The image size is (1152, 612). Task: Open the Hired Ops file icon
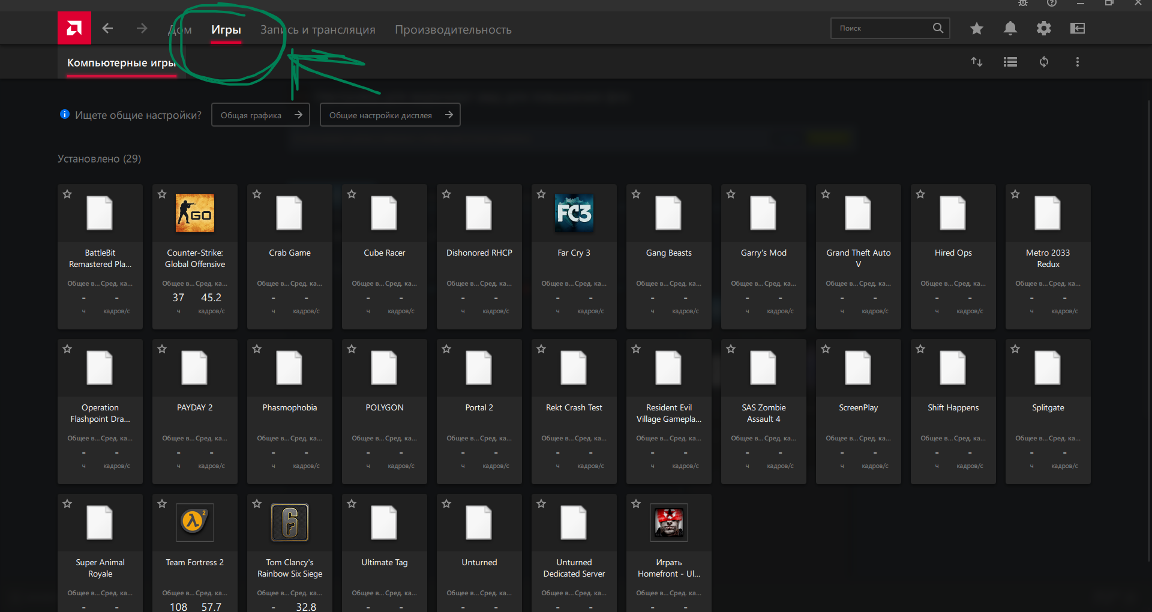tap(953, 213)
